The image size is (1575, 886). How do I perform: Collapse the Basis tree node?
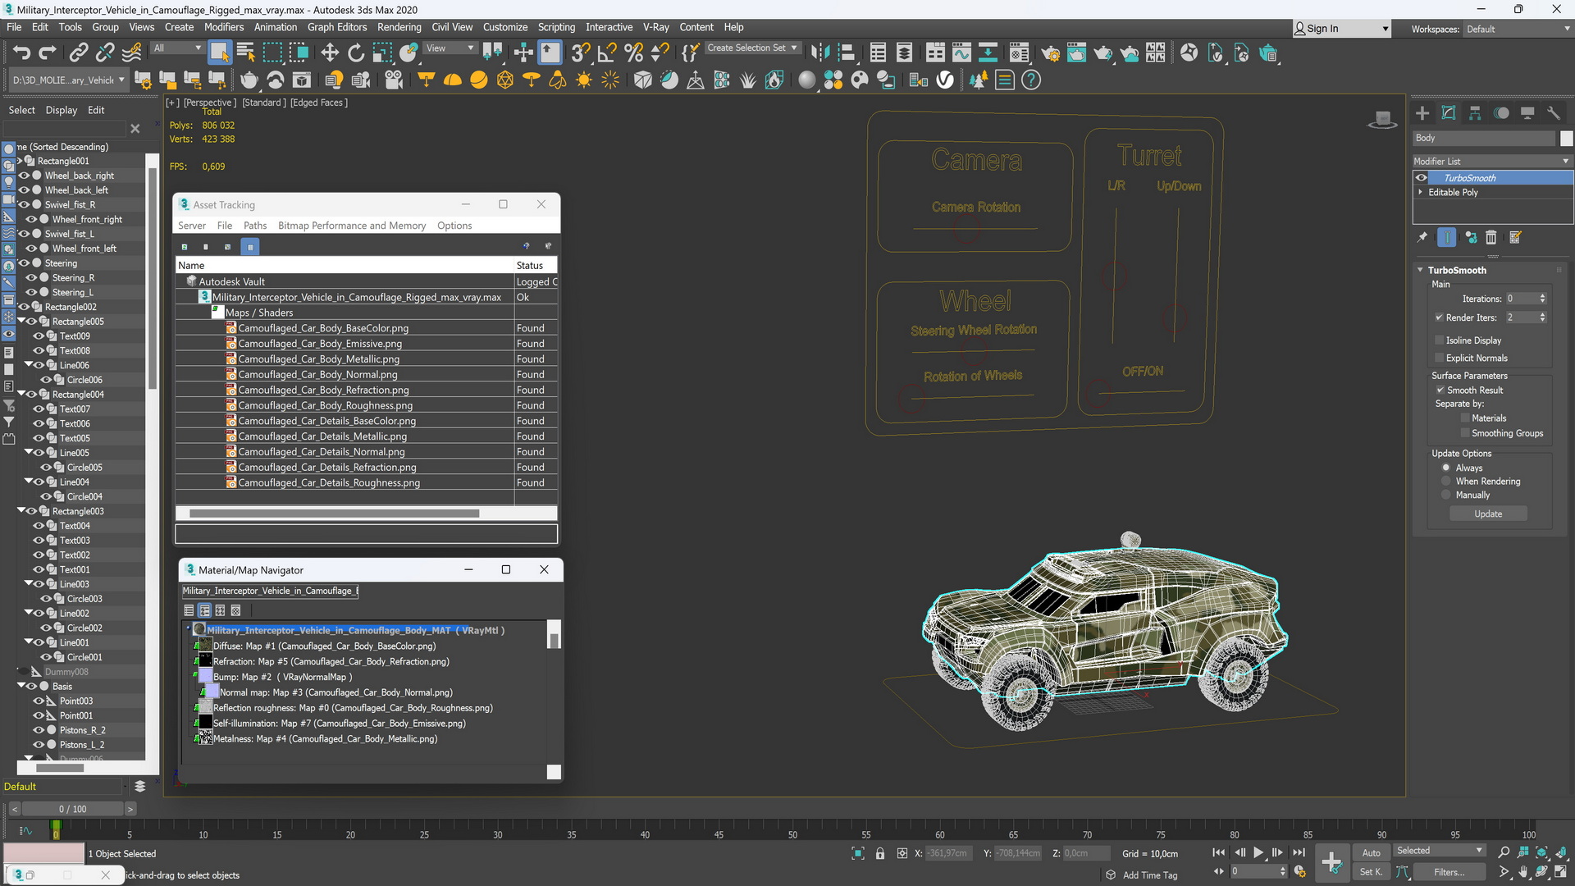point(21,687)
